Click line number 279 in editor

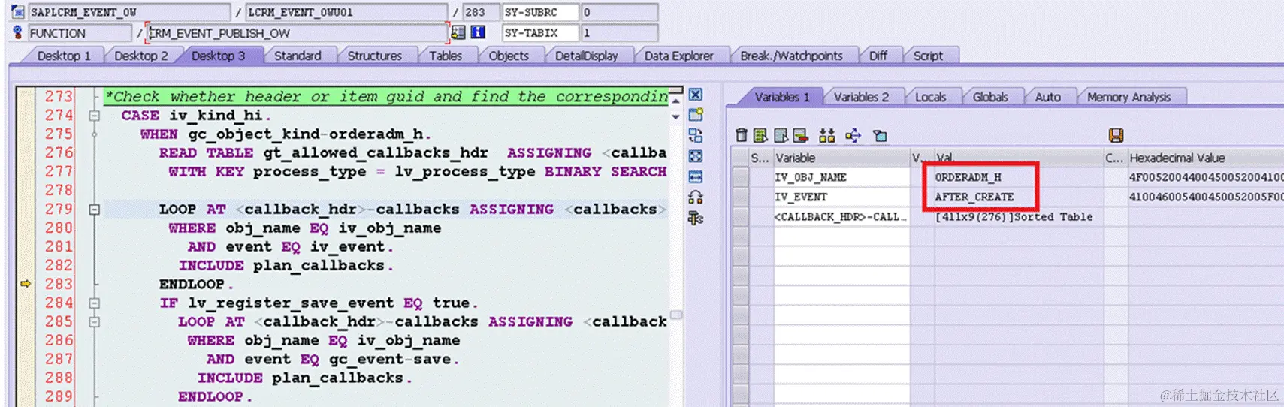(x=59, y=209)
